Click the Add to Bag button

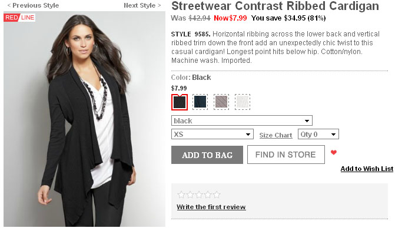click(207, 155)
